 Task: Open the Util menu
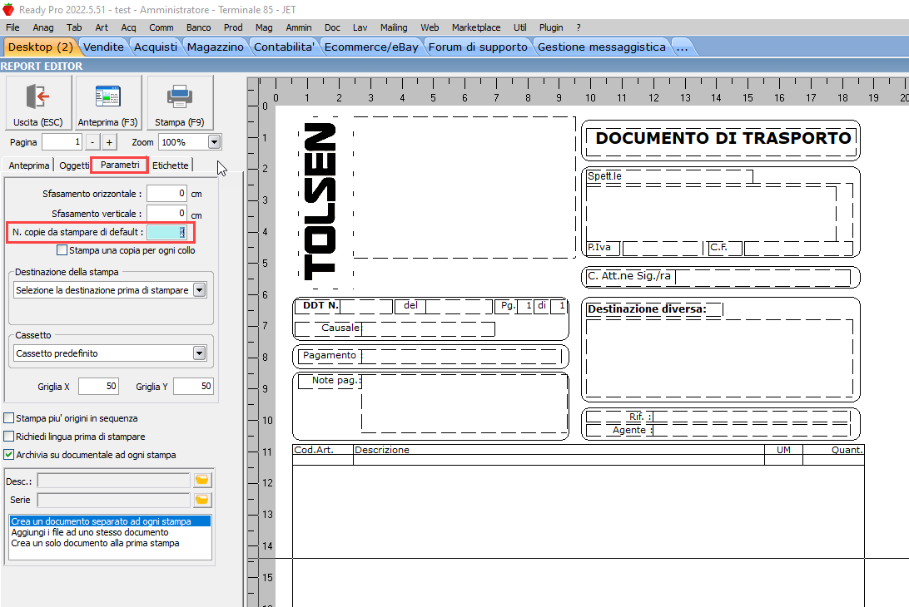519,27
